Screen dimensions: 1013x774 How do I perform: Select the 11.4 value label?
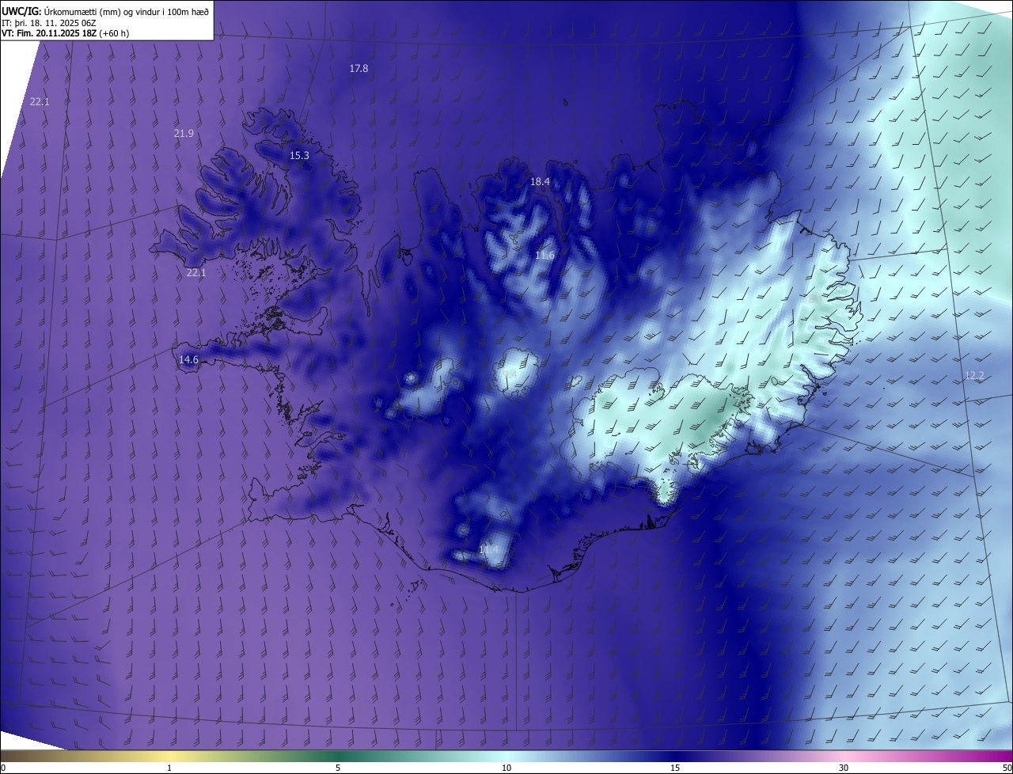pos(489,550)
